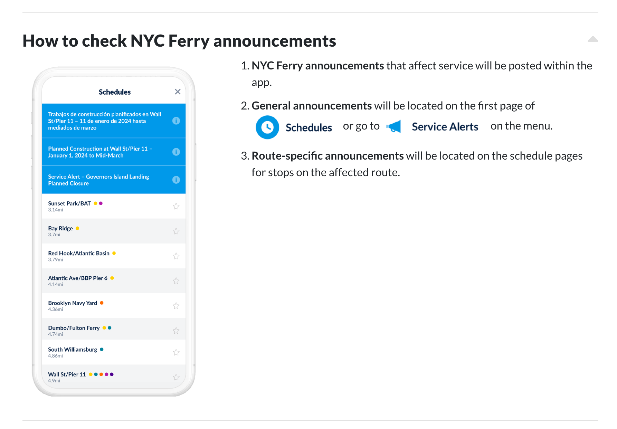Screen dimensions: 617x429
Task: Star the South Williamsburg stop
Action: (x=176, y=352)
